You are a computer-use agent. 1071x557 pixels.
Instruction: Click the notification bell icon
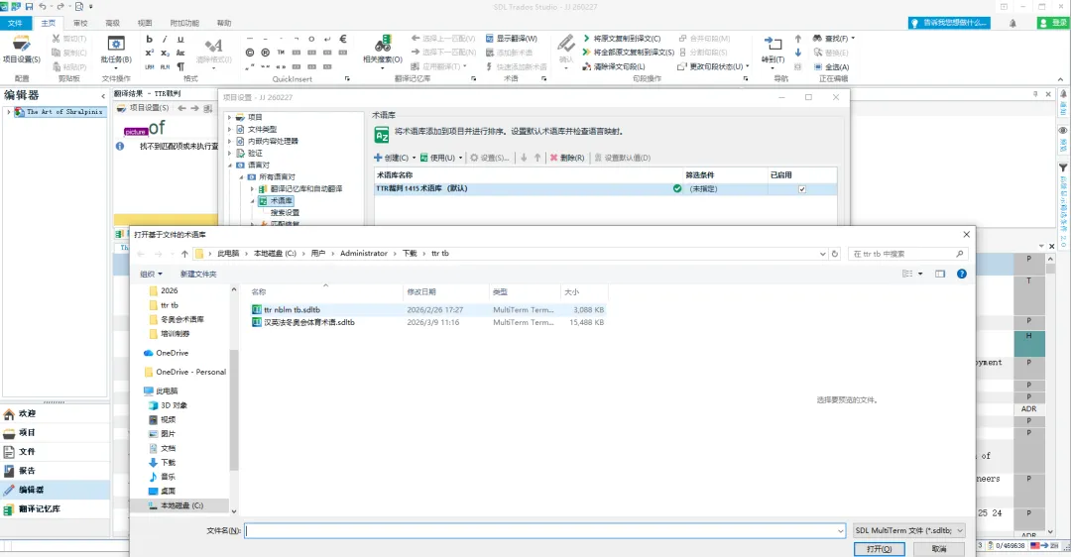point(1012,23)
